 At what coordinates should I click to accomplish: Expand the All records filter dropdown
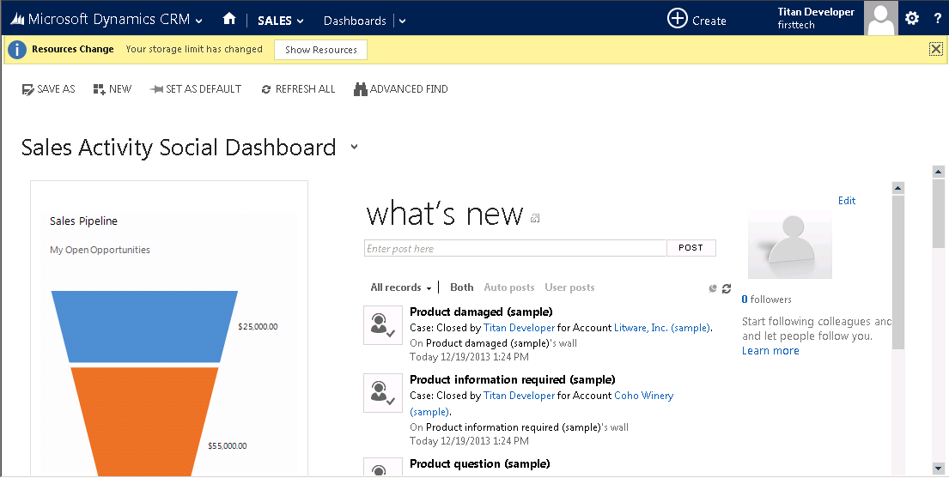pyautogui.click(x=400, y=287)
